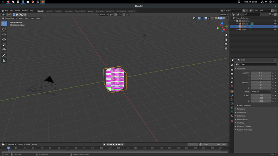The width and height of the screenshot is (278, 156).
Task: Open the View Layer properties tab
Action: coord(232,78)
